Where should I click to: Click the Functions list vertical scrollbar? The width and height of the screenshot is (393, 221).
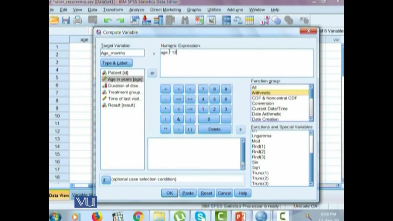click(x=311, y=158)
